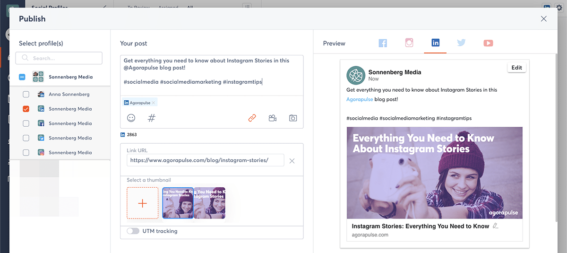The image size is (567, 253).
Task: Add a photo using the camera icon
Action: [x=293, y=118]
